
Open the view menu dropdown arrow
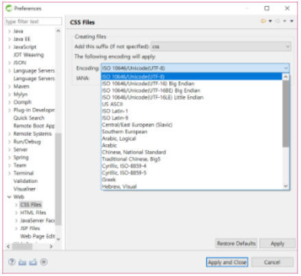pos(291,21)
